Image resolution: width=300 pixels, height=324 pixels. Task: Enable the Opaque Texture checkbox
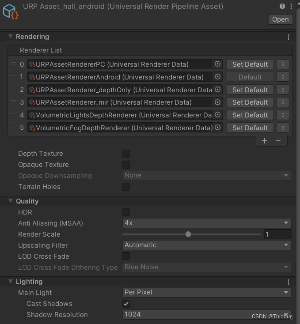coord(126,165)
